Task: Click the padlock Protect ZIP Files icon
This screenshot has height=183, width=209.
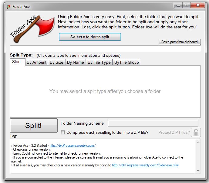Action: pos(196,132)
